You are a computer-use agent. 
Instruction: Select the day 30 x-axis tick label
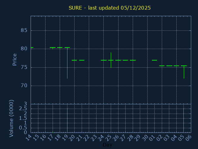pos(145,138)
